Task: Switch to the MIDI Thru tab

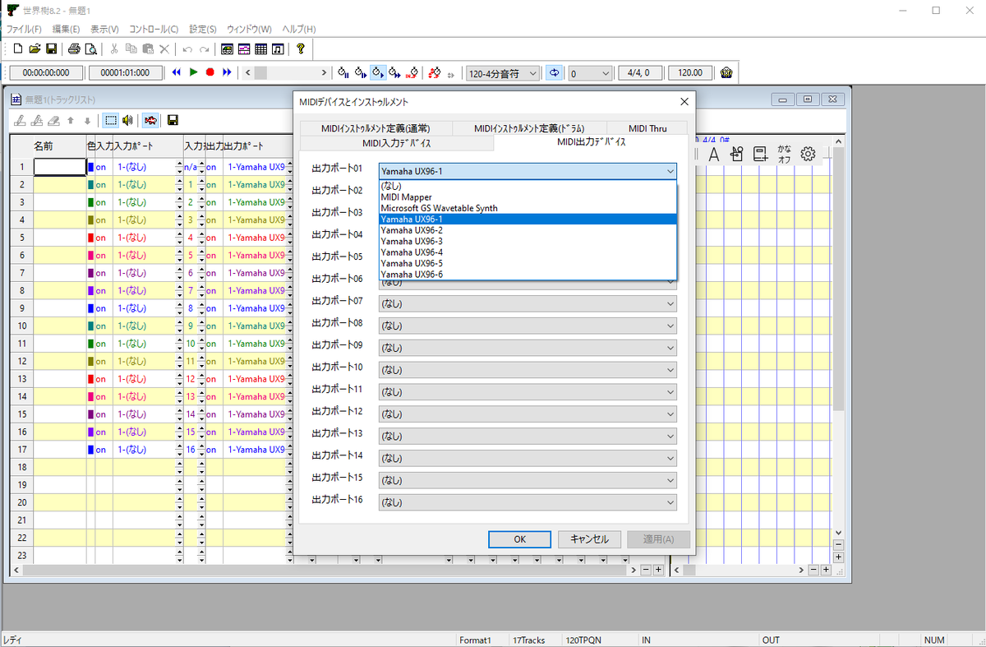Action: (647, 128)
